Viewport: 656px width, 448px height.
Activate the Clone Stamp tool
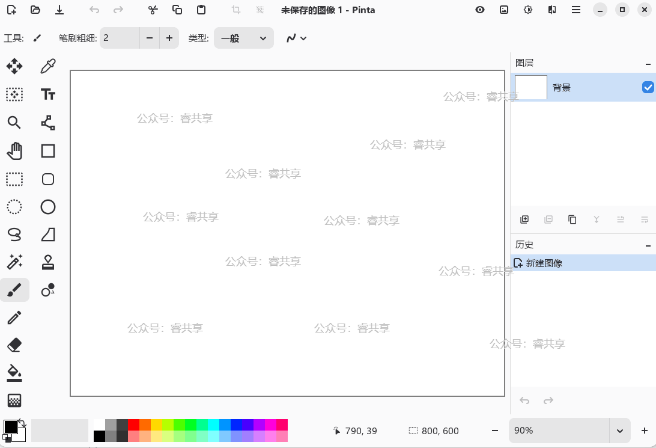click(48, 262)
